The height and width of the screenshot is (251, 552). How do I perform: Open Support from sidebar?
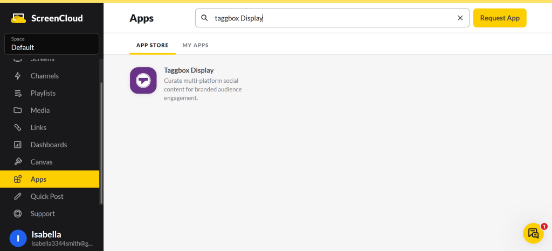[50, 213]
